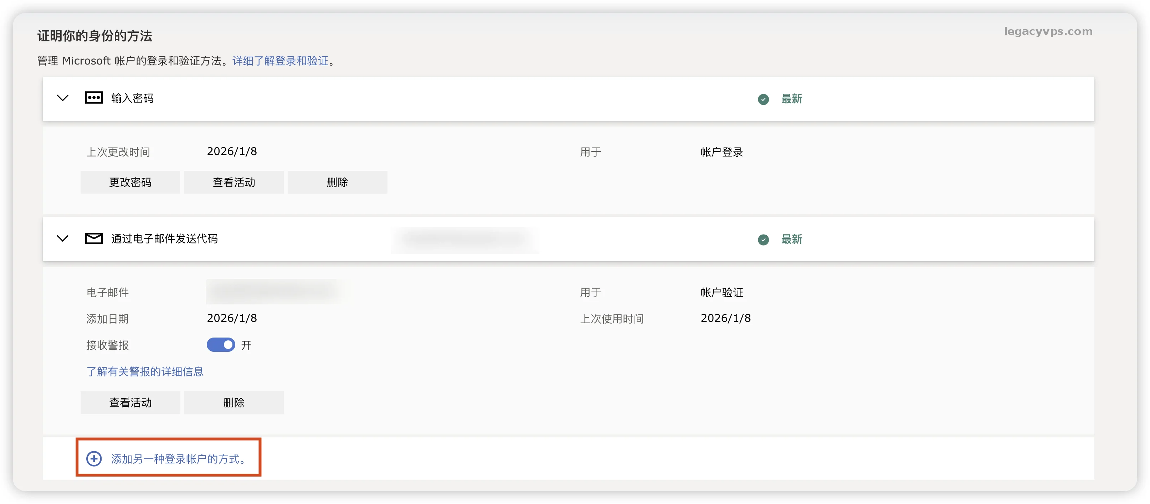Click the 输入密码 header title
This screenshot has width=1150, height=504.
132,98
